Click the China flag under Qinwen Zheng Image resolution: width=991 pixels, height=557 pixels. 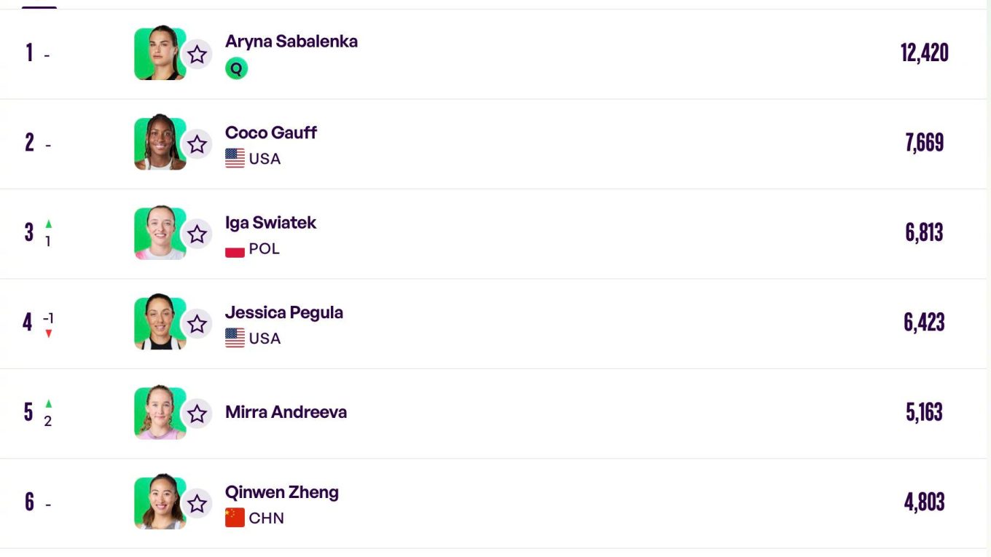pyautogui.click(x=235, y=518)
